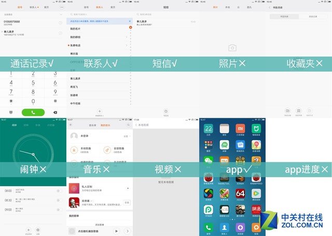This screenshot has width=332, height=236.
Task: Open the 腾讯视频 app icon
Action: click(256, 193)
